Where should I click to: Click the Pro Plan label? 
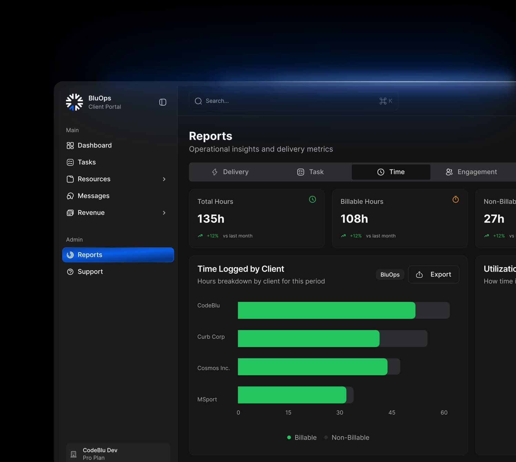(94, 458)
